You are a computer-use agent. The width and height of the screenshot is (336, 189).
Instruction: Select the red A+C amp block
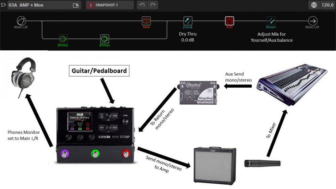229,21
